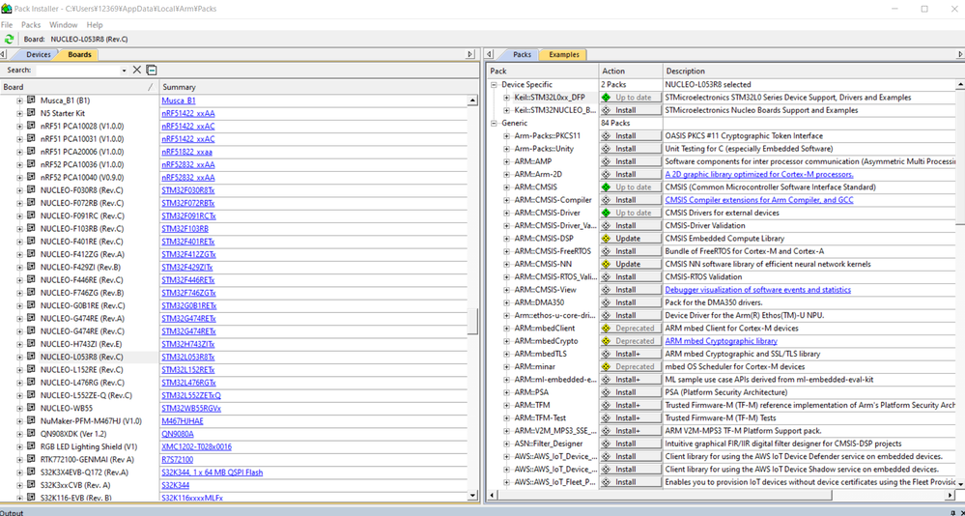Click packs list horizontal scrollbar right arrow
Viewport: 965px width, 516px height.
point(951,495)
